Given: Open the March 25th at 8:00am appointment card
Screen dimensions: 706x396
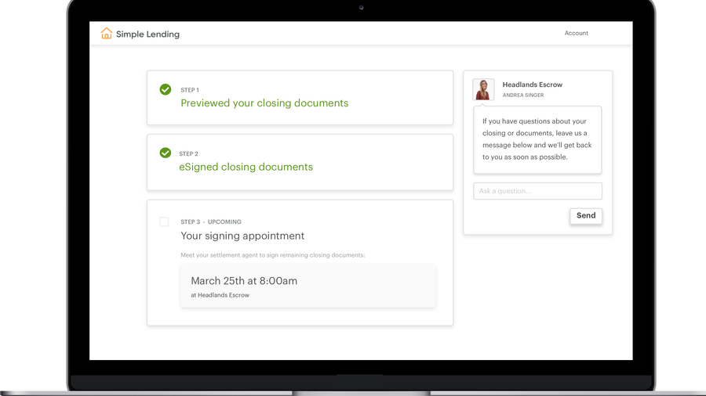Looking at the screenshot, I should point(308,286).
